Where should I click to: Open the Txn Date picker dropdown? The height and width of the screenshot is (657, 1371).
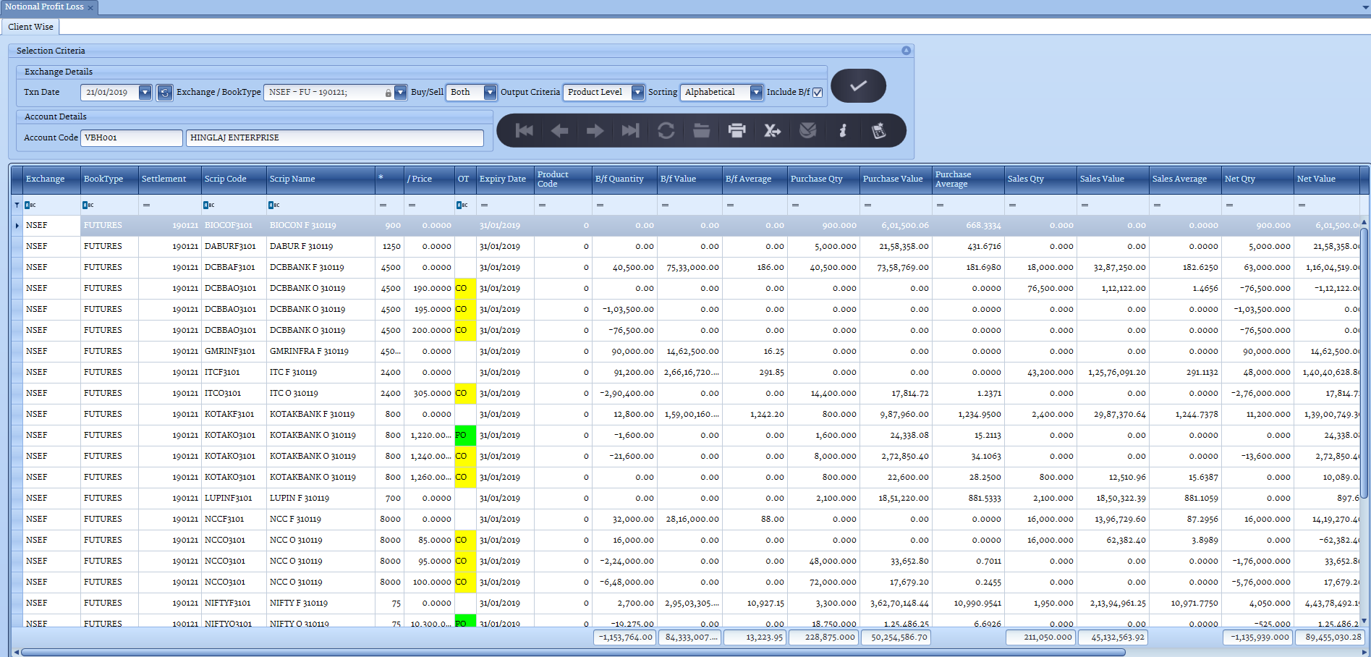point(145,93)
